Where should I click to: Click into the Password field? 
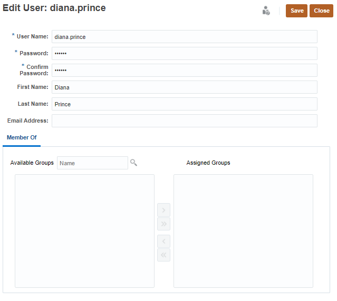point(184,54)
